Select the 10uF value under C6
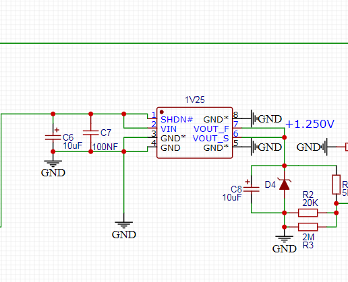348x282 pixels. [73, 145]
